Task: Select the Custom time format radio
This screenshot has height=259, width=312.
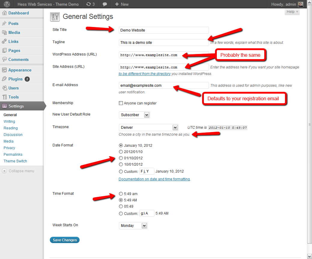Action: click(121, 213)
